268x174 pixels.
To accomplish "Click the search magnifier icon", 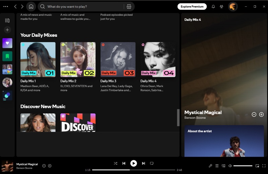I will (43, 6).
